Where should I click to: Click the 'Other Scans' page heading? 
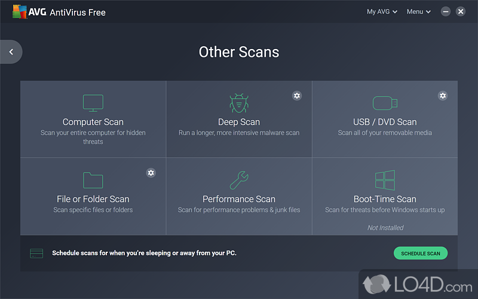[239, 52]
